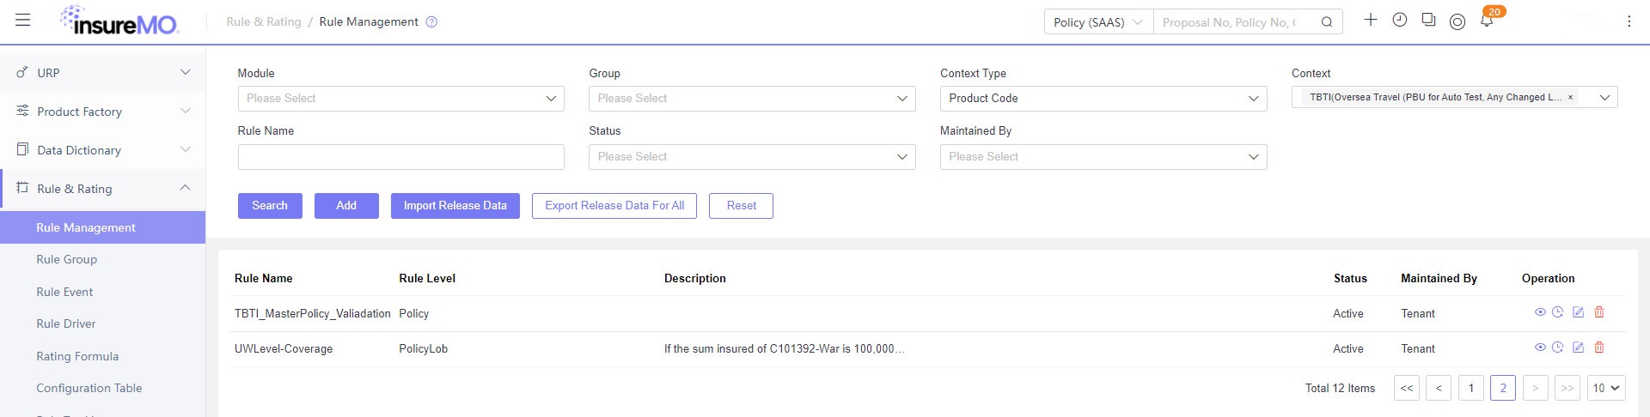The image size is (1650, 417).
Task: Remove the TBTI context tag
Action: [x=1570, y=98]
